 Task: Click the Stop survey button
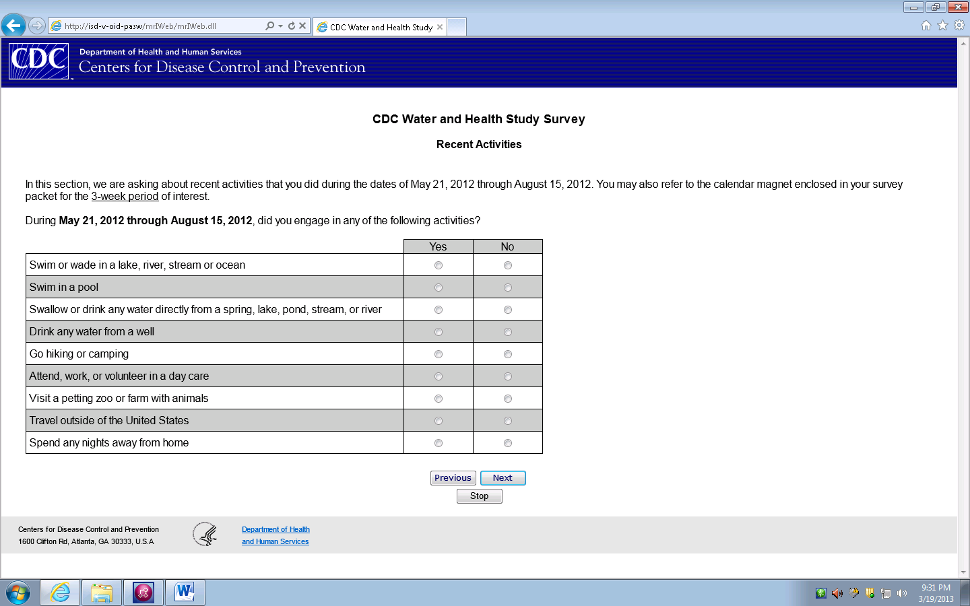point(480,496)
